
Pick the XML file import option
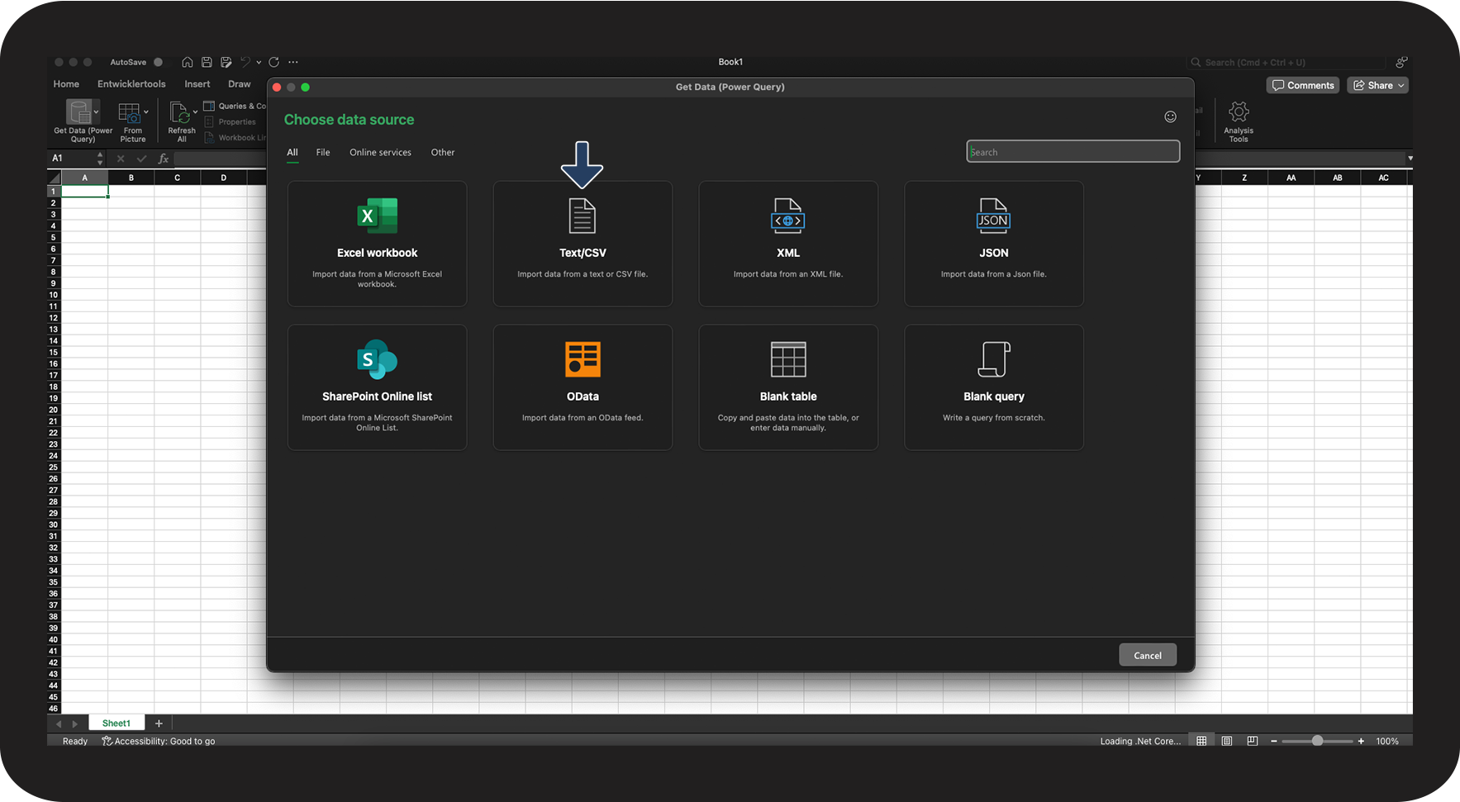point(787,244)
